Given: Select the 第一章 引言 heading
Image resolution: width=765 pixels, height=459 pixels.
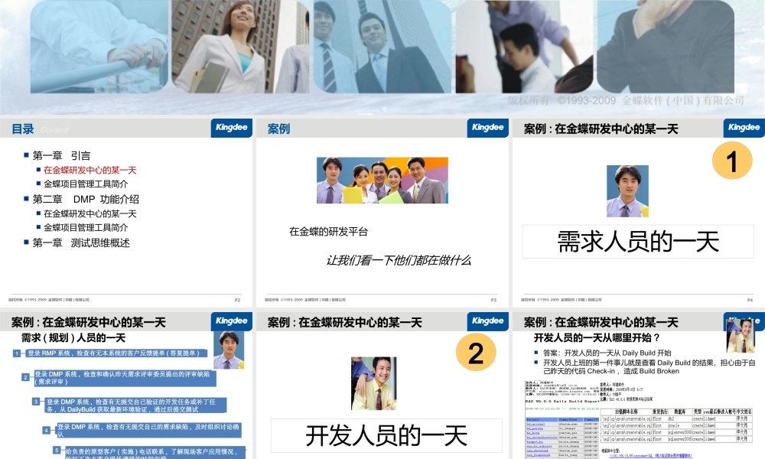Looking at the screenshot, I should [x=61, y=155].
